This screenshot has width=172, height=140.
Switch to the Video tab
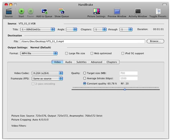click(58, 62)
